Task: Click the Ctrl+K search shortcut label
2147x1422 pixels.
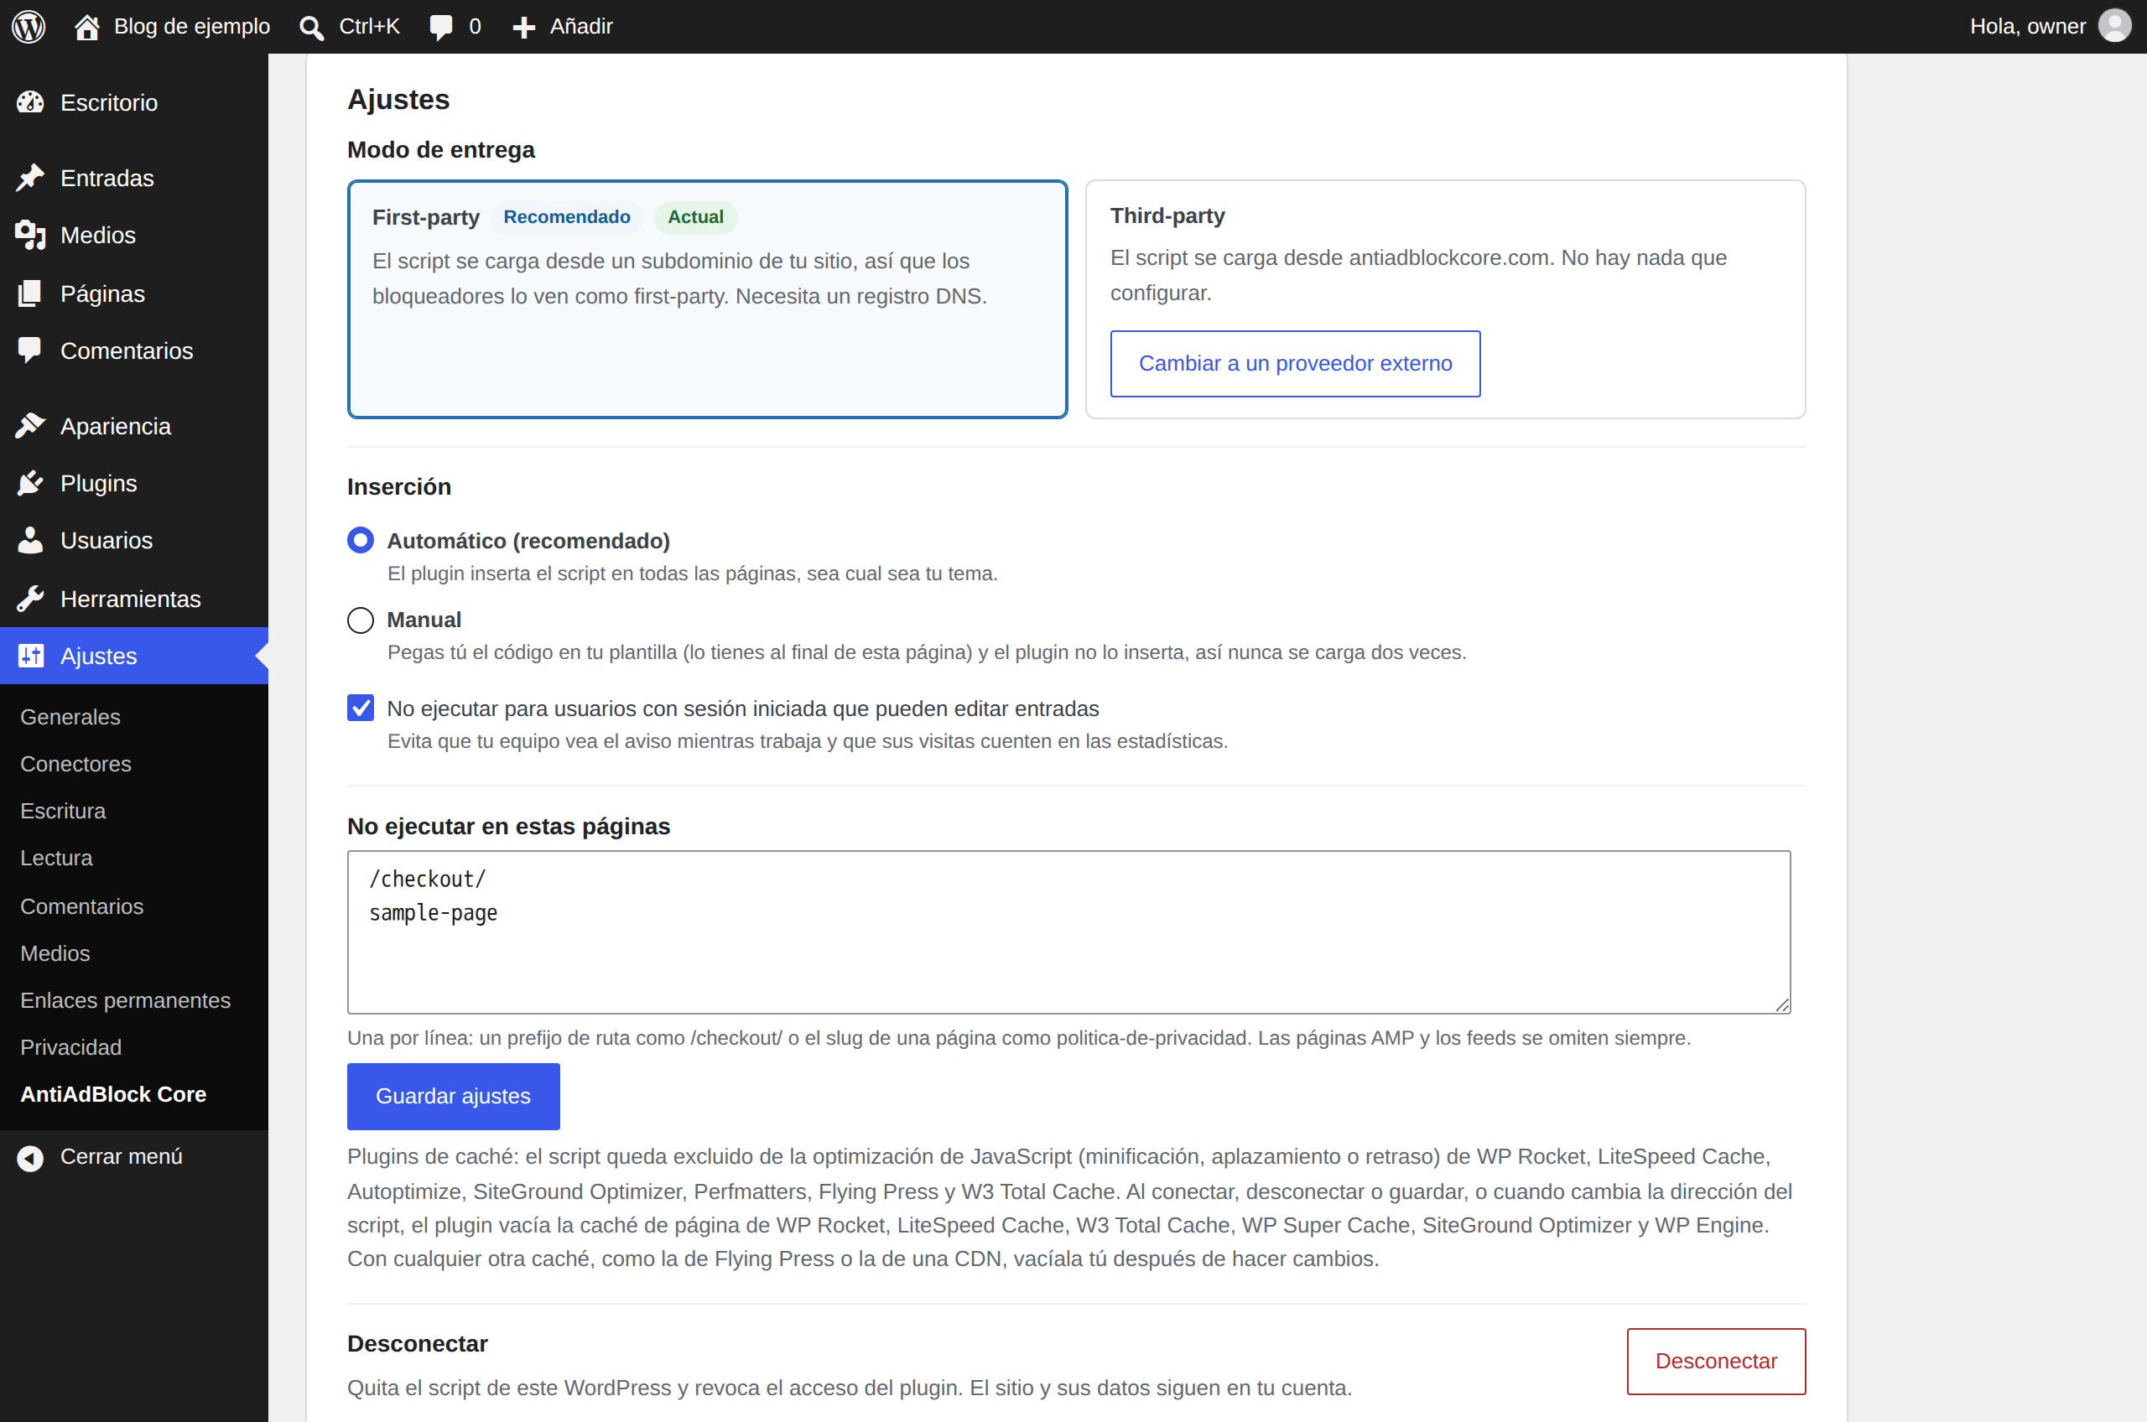Action: point(369,26)
